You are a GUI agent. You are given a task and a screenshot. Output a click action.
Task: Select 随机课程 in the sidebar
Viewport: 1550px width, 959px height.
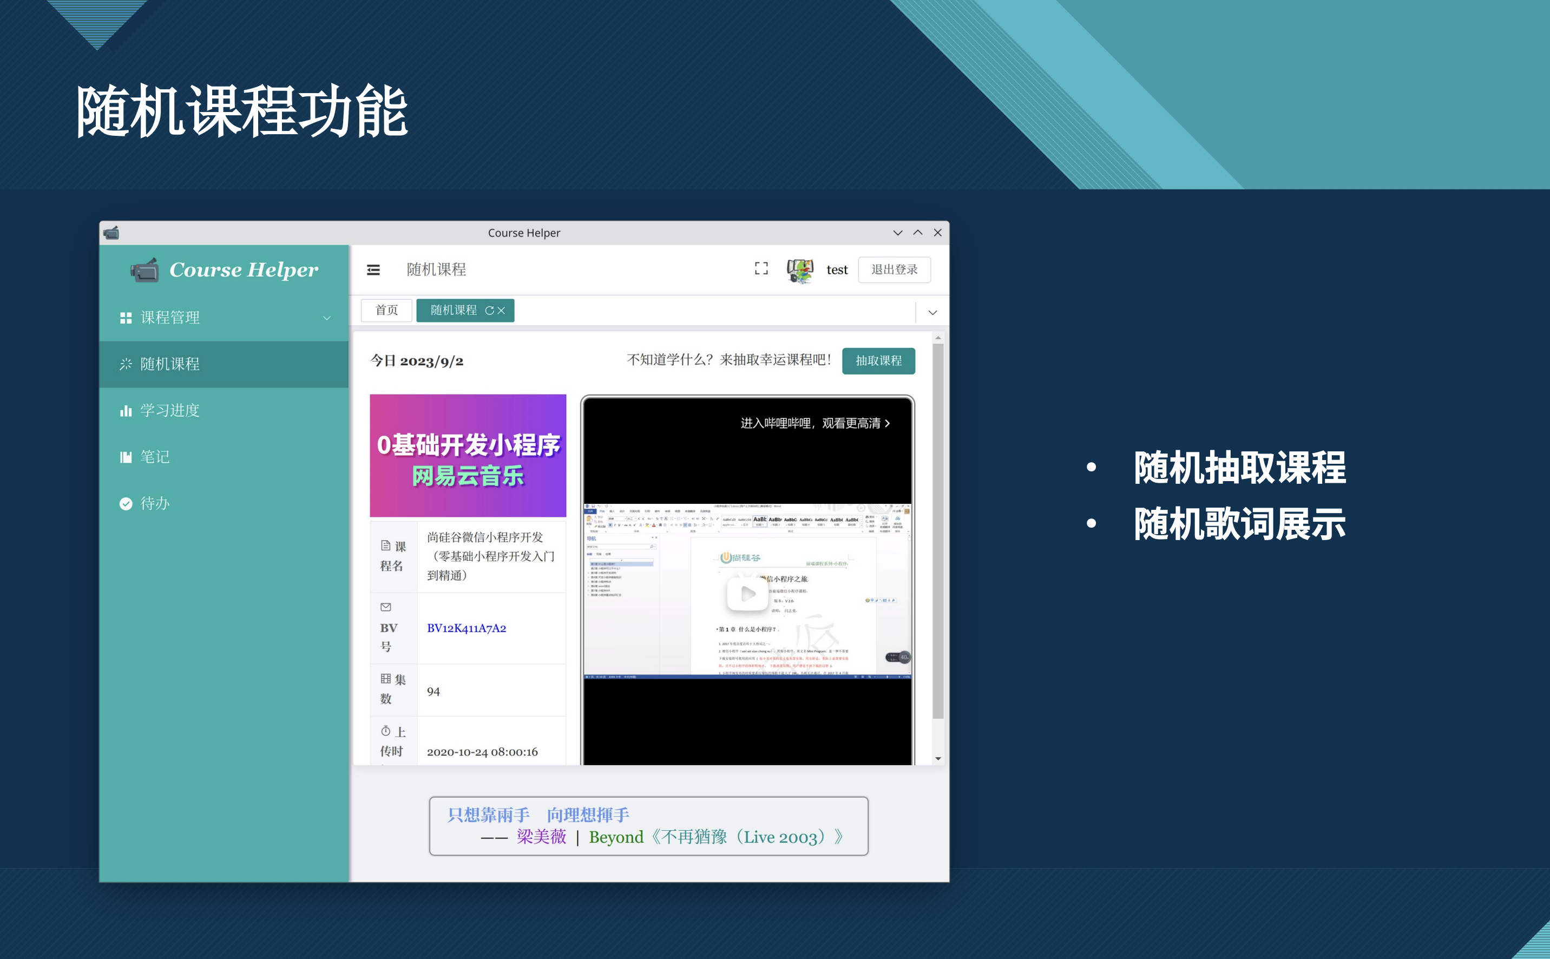(169, 364)
